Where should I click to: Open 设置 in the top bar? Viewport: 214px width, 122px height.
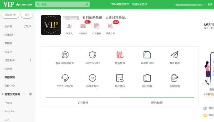[x=210, y=5]
